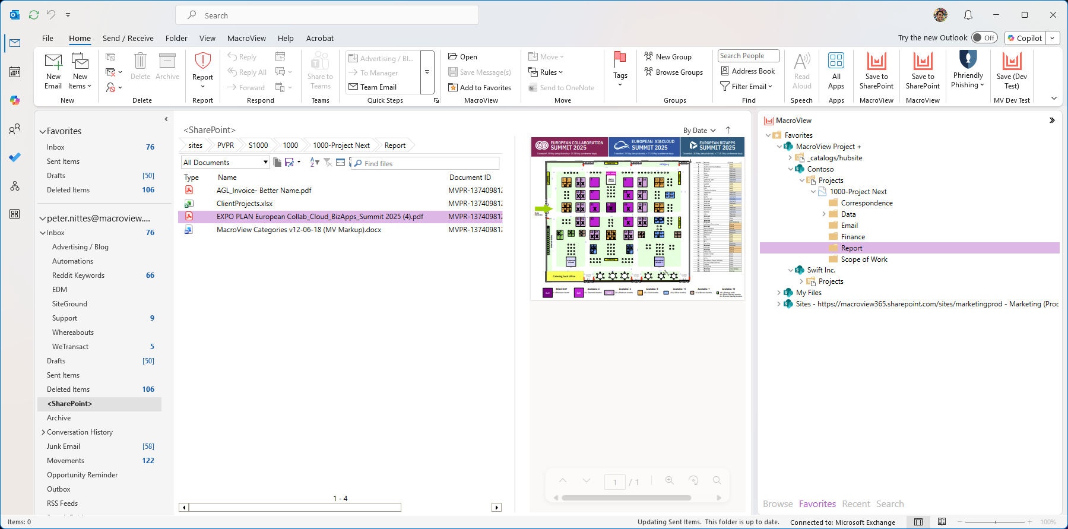
Task: Click the 1000-Project Next breadcrumb
Action: [341, 145]
